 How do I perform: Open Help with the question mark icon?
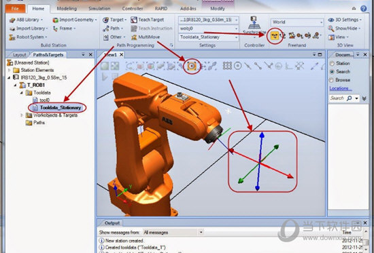[364, 8]
